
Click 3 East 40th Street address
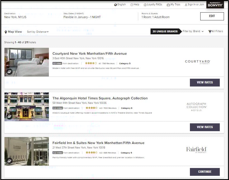78,58
